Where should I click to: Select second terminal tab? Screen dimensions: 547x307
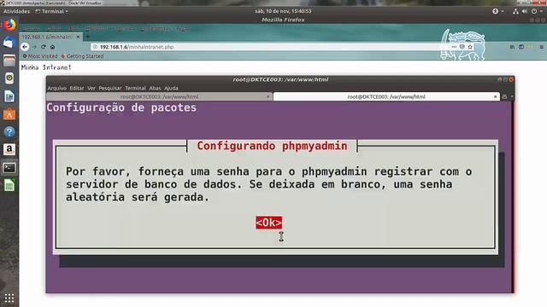click(386, 96)
